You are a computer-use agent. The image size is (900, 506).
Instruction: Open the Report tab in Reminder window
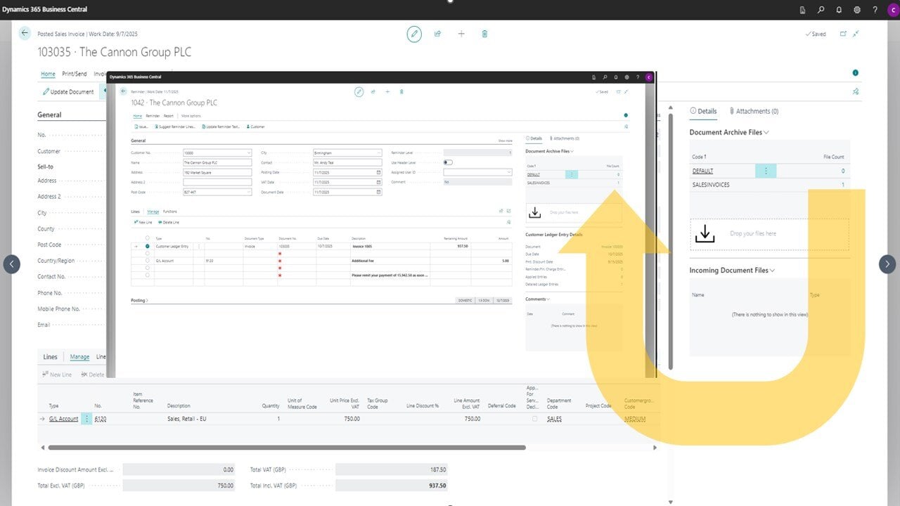pyautogui.click(x=169, y=116)
